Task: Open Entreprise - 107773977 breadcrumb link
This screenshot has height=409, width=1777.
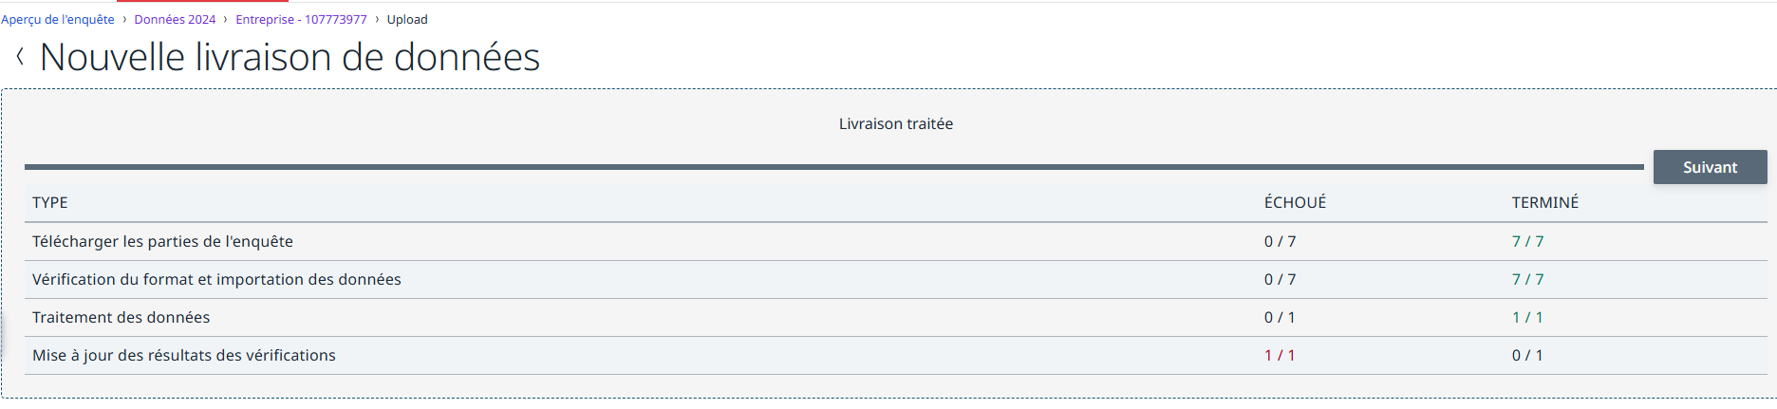Action: point(301,19)
